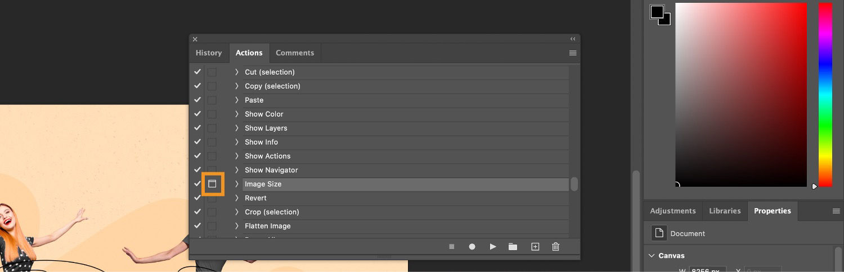The height and width of the screenshot is (272, 844).
Task: Play the selected action
Action: coord(492,246)
